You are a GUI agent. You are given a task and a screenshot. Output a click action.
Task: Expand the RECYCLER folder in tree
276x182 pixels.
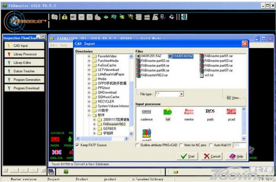point(89,102)
